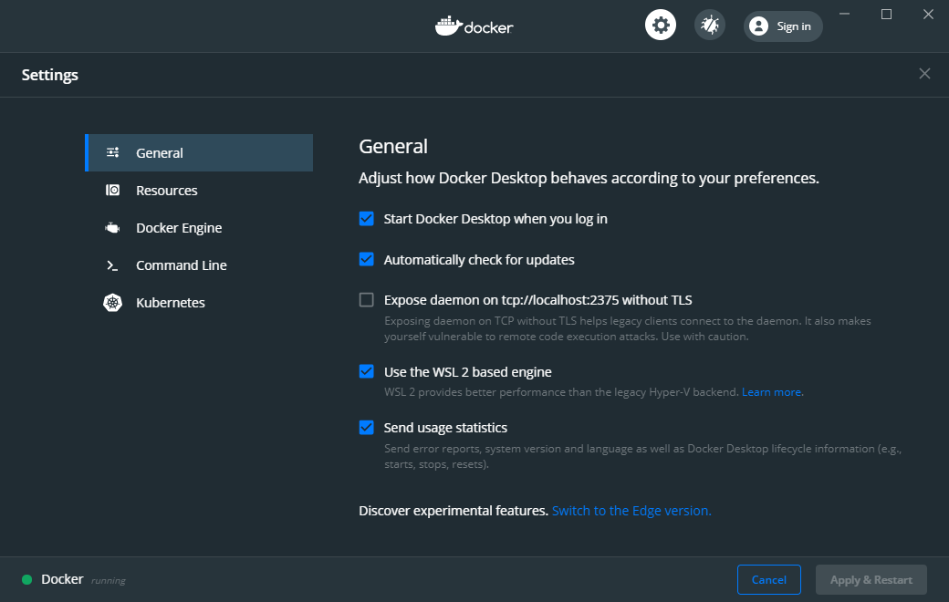Click the 'Send error reports, system version' description
Screen dimensions: 949x602
tap(642, 456)
